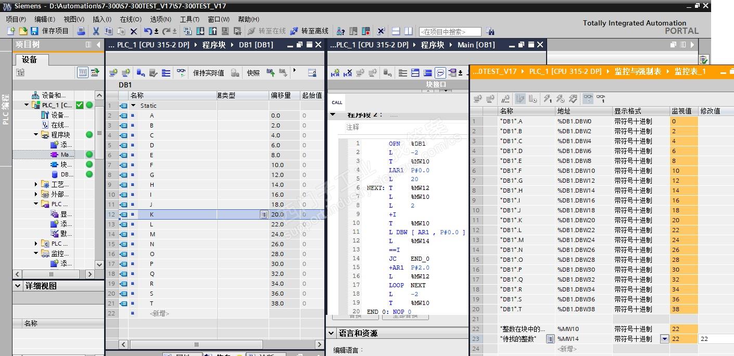The height and width of the screenshot is (356, 734).
Task: Click the Stop CPU icon
Action: tap(366, 31)
